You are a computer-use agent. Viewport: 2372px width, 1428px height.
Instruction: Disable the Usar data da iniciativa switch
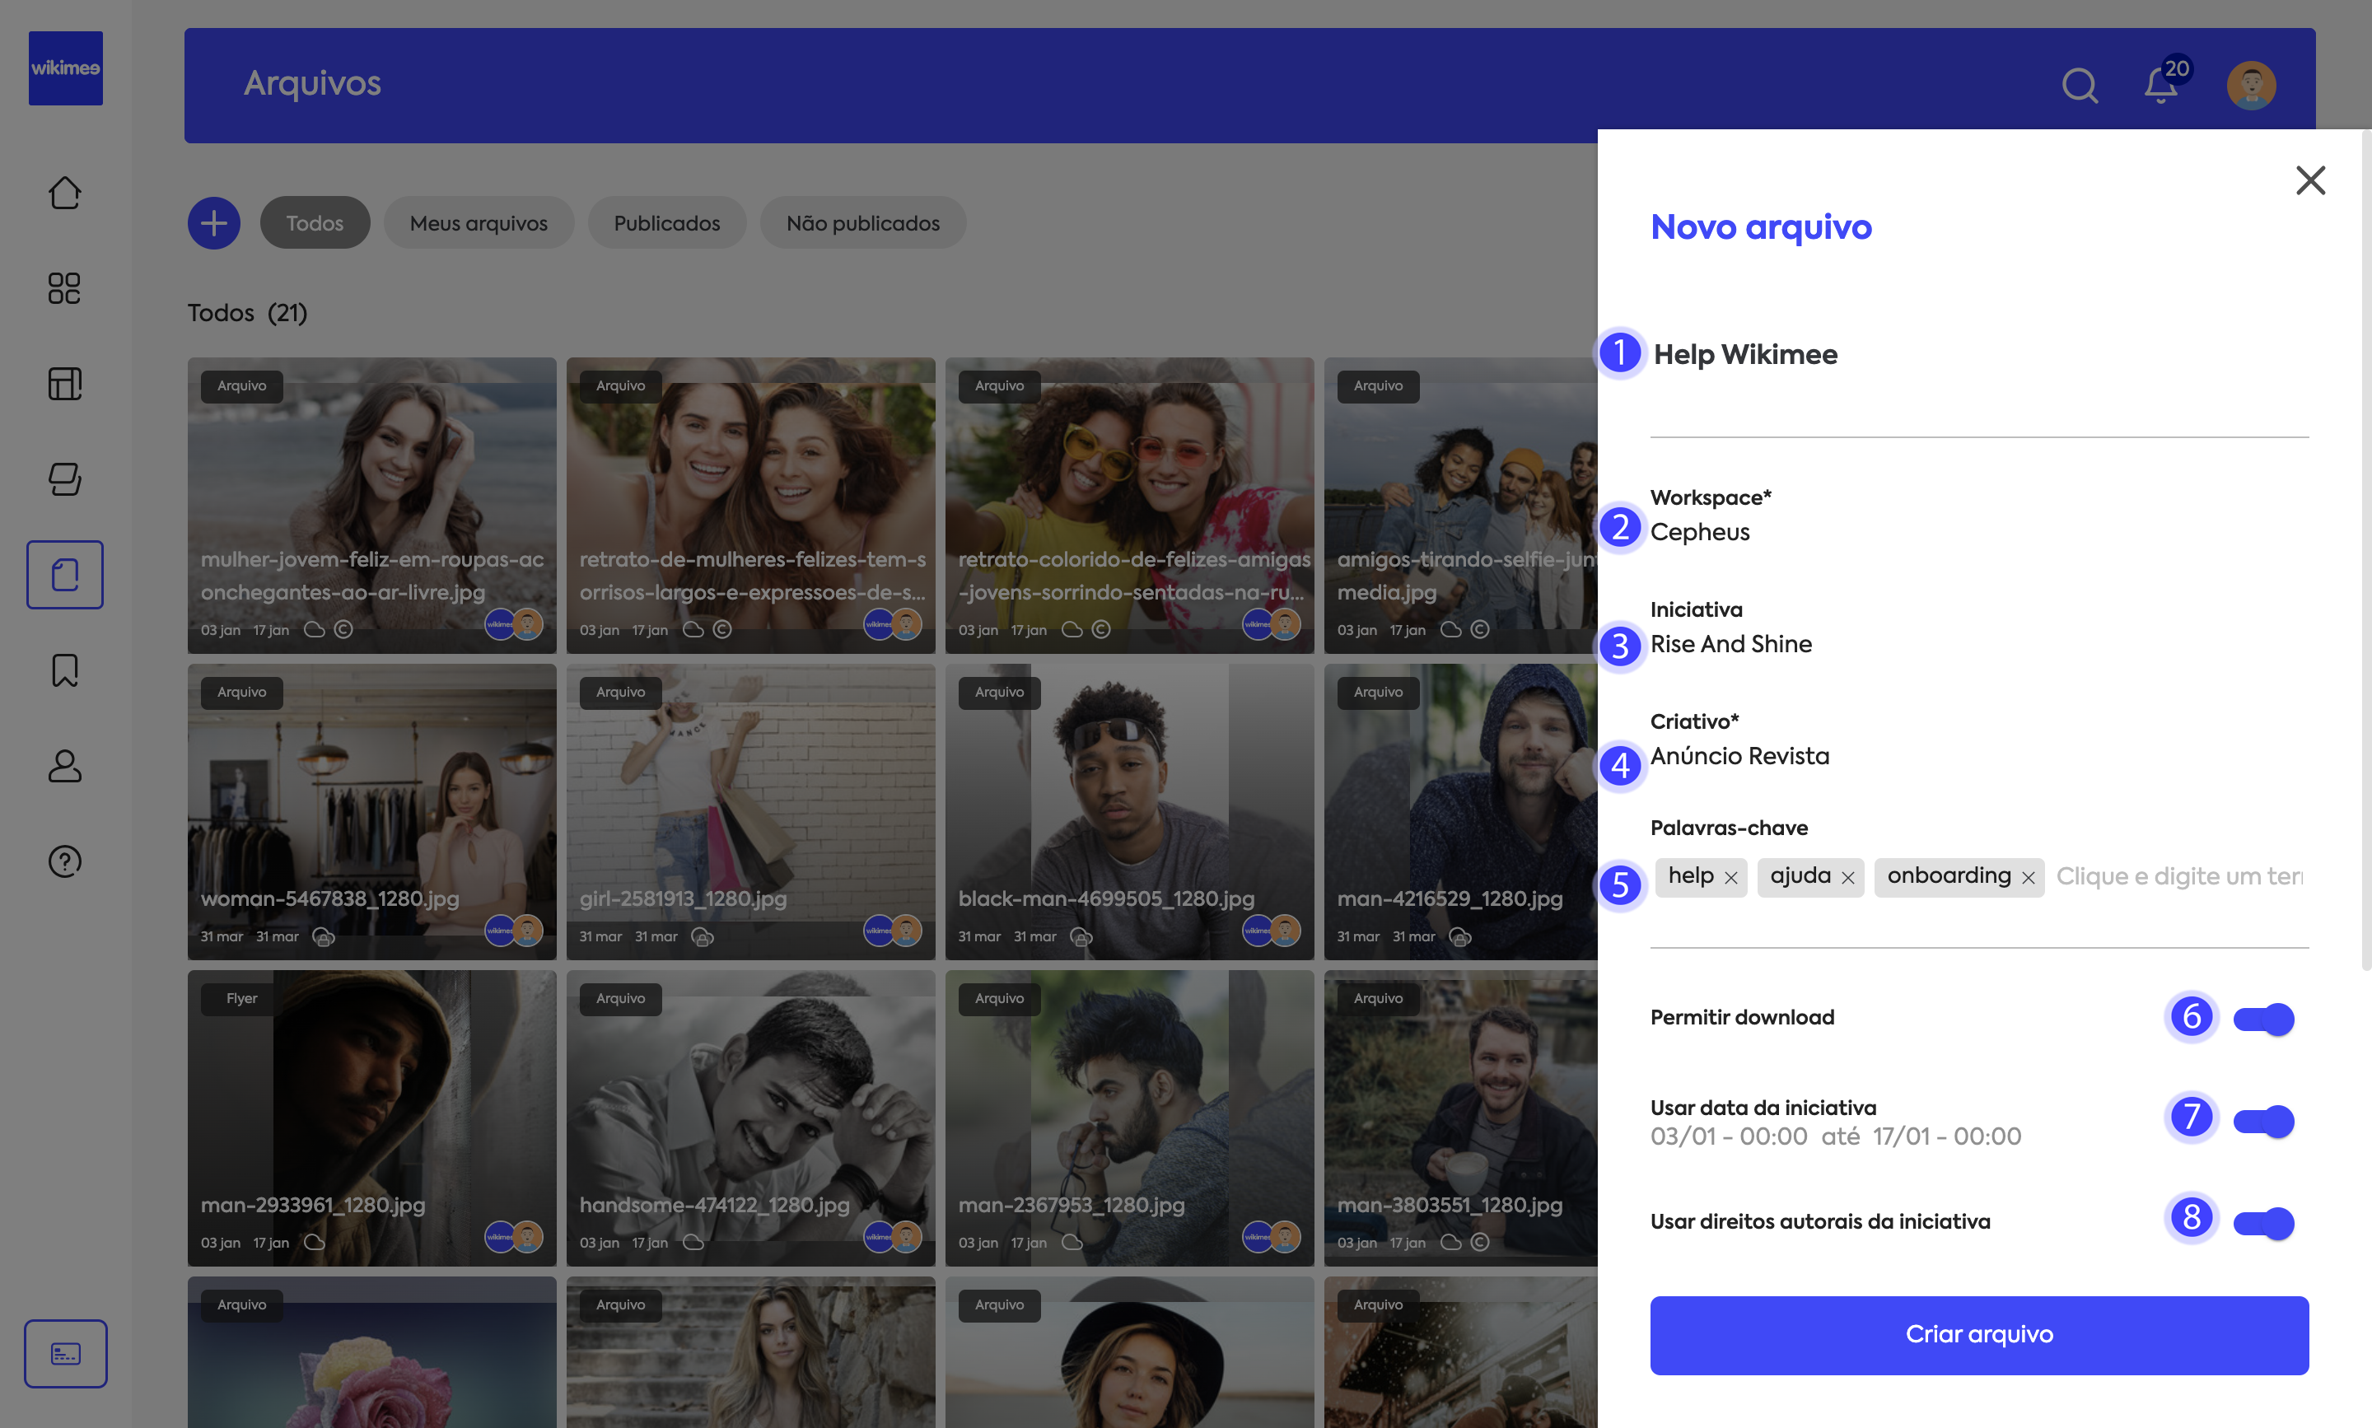point(2263,1121)
